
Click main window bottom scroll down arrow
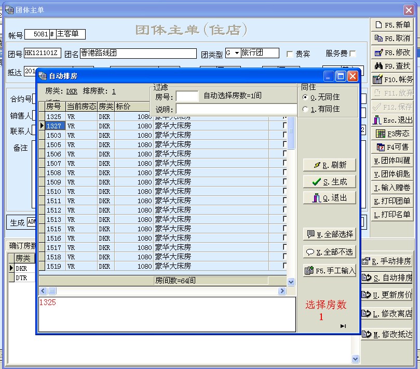point(355,359)
